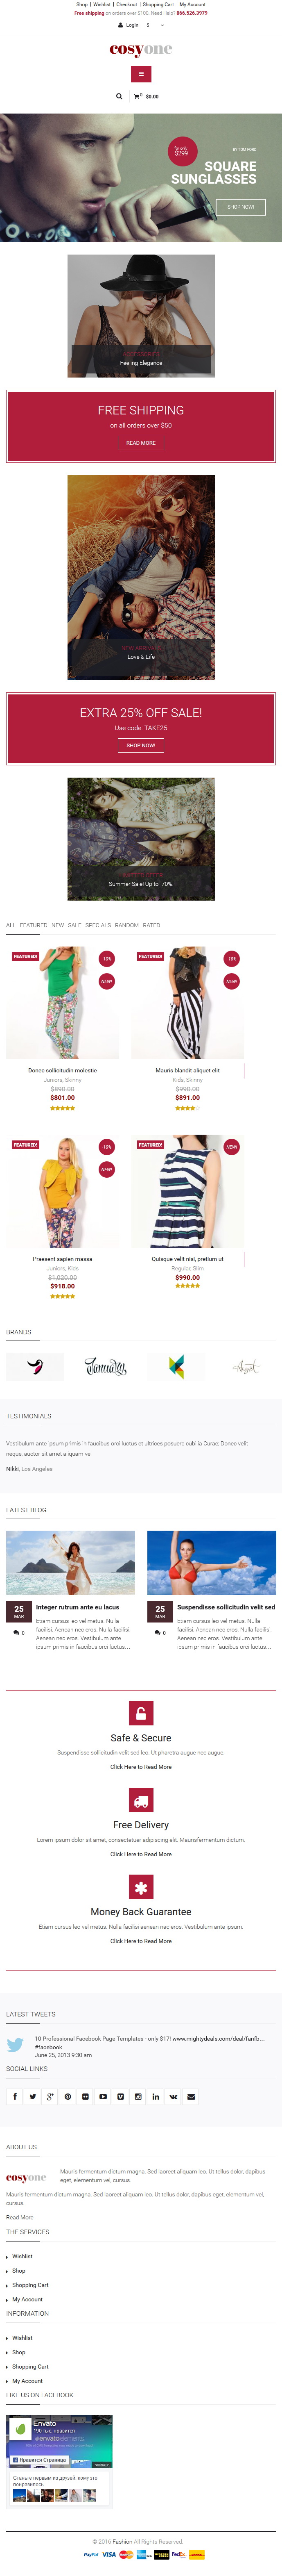Open the LinkedIn social link icon

156,2096
